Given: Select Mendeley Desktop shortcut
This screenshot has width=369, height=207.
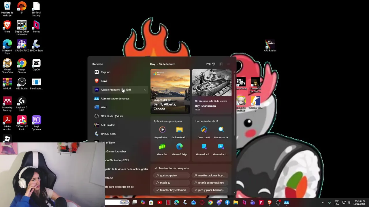Looking at the screenshot, I should [x=7, y=104].
